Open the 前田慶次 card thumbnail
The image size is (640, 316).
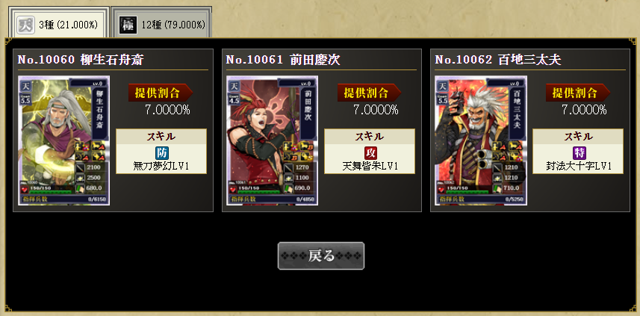click(273, 140)
